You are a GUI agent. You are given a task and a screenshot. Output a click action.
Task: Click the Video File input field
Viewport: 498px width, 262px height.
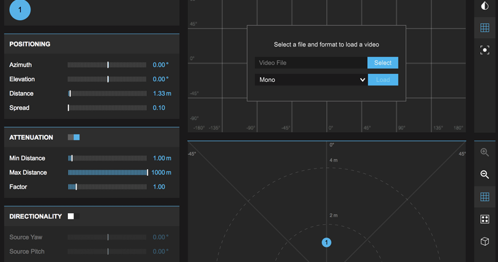coord(311,63)
